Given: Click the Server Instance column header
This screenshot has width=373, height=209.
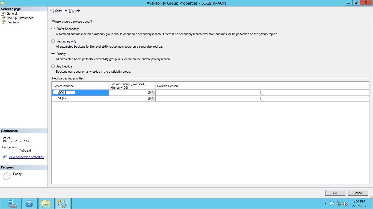Looking at the screenshot, I should coord(80,86).
